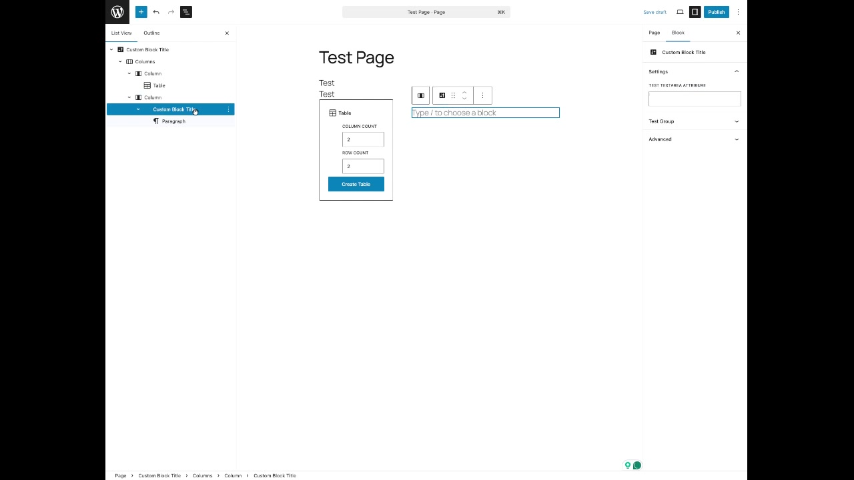Expand the Advanced panel
Screen dimensions: 854x480
pyautogui.click(x=695, y=139)
